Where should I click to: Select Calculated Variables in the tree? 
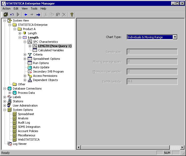coord(51,50)
